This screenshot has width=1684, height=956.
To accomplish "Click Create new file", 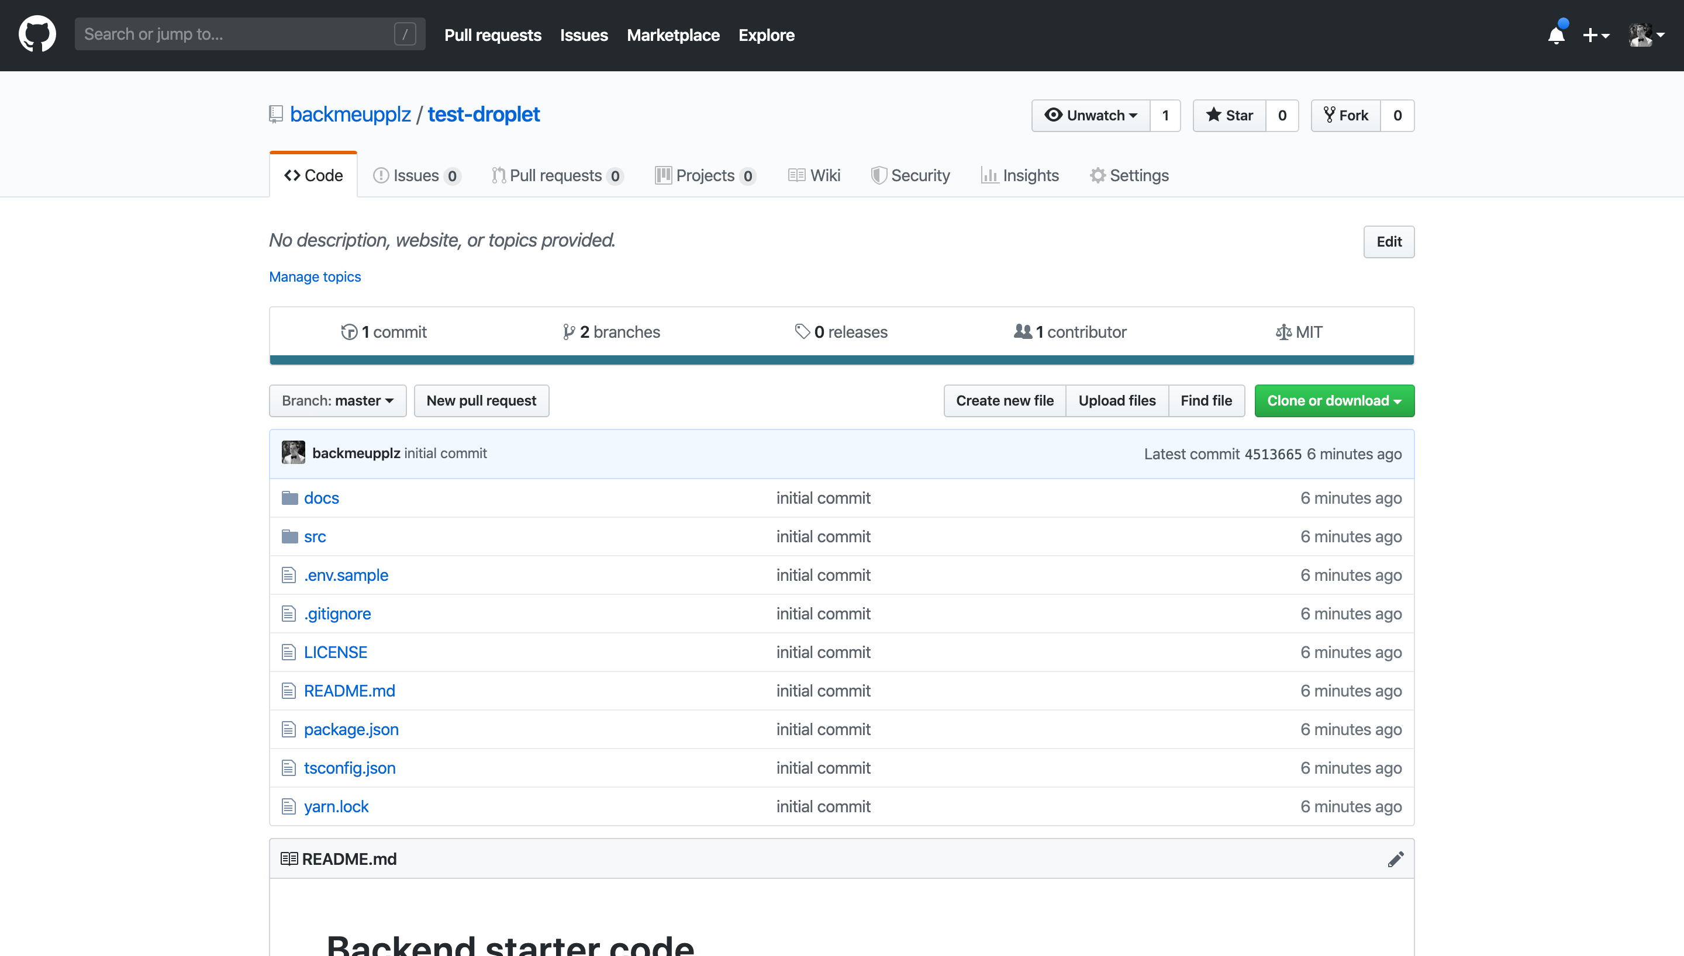I will click(x=1005, y=400).
